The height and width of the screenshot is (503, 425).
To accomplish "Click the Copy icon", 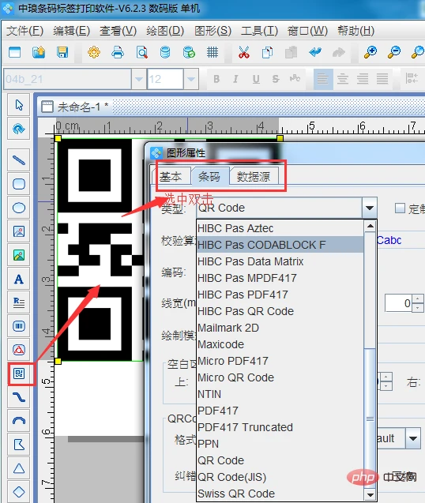I will 267,52.
